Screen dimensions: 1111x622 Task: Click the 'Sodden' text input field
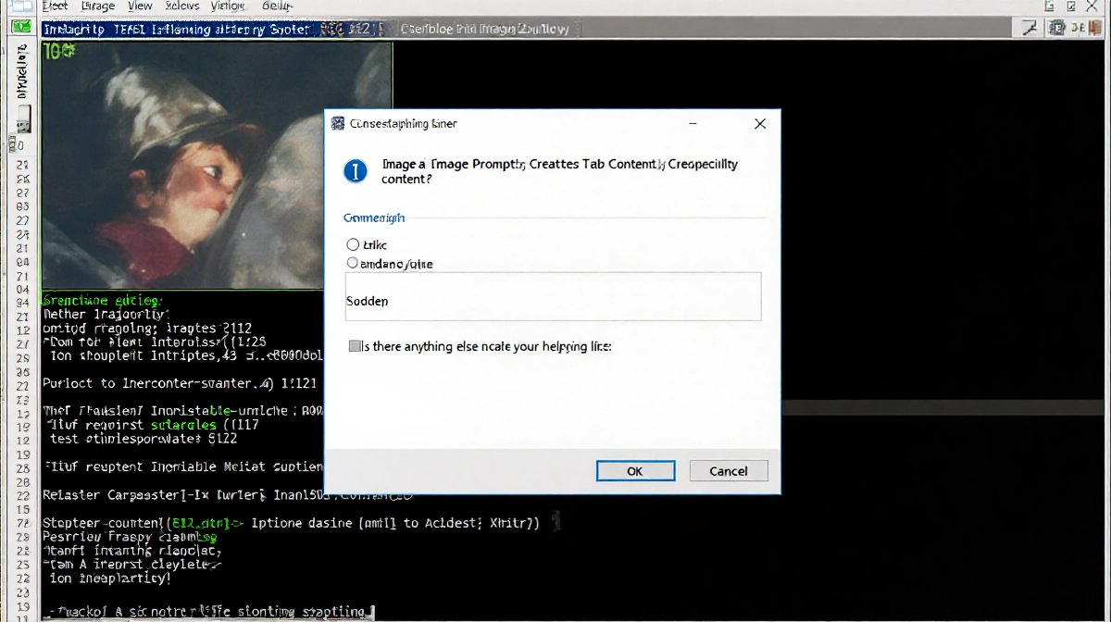tap(553, 297)
